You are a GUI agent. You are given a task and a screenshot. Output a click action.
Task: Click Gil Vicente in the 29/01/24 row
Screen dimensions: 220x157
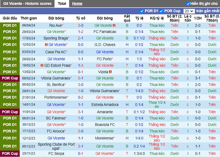(x=56, y=91)
